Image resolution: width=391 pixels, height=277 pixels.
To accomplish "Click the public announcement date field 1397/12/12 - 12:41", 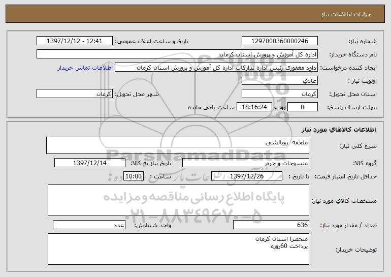I will tap(75, 41).
